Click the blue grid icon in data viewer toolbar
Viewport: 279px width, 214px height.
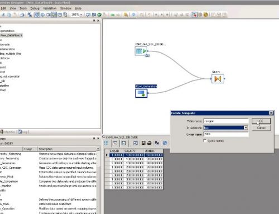[x=107, y=143]
